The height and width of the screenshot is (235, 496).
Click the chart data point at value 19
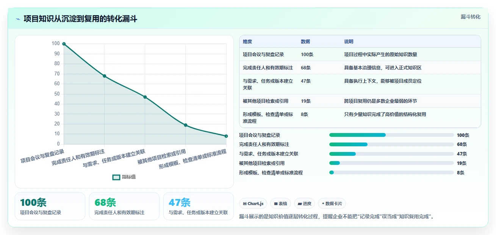tap(186, 125)
